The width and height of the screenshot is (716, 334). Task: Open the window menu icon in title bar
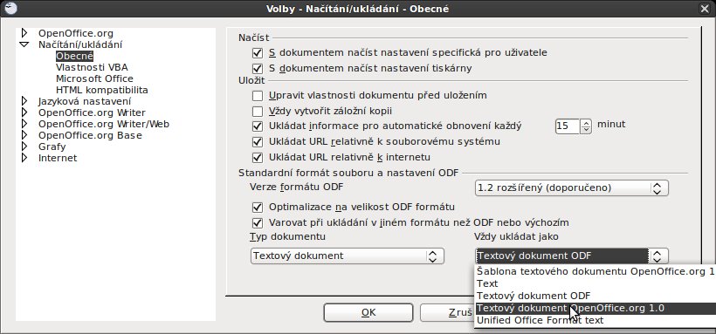(x=10, y=8)
